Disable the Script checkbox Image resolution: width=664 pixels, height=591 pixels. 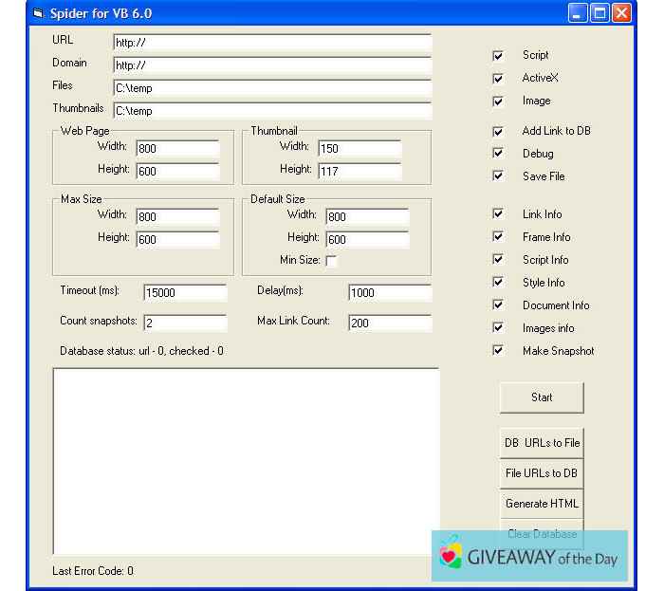[x=498, y=56]
